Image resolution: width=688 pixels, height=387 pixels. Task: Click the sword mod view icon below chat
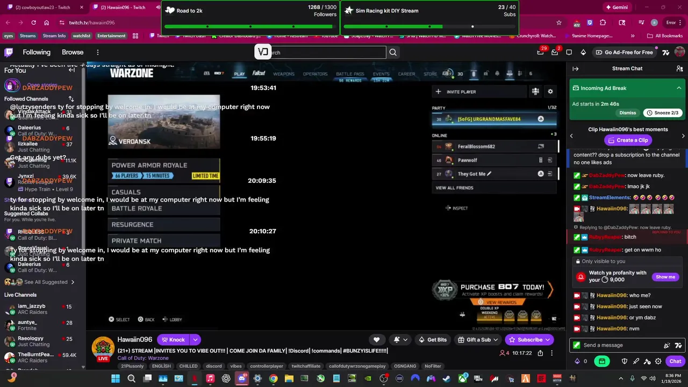(x=636, y=361)
